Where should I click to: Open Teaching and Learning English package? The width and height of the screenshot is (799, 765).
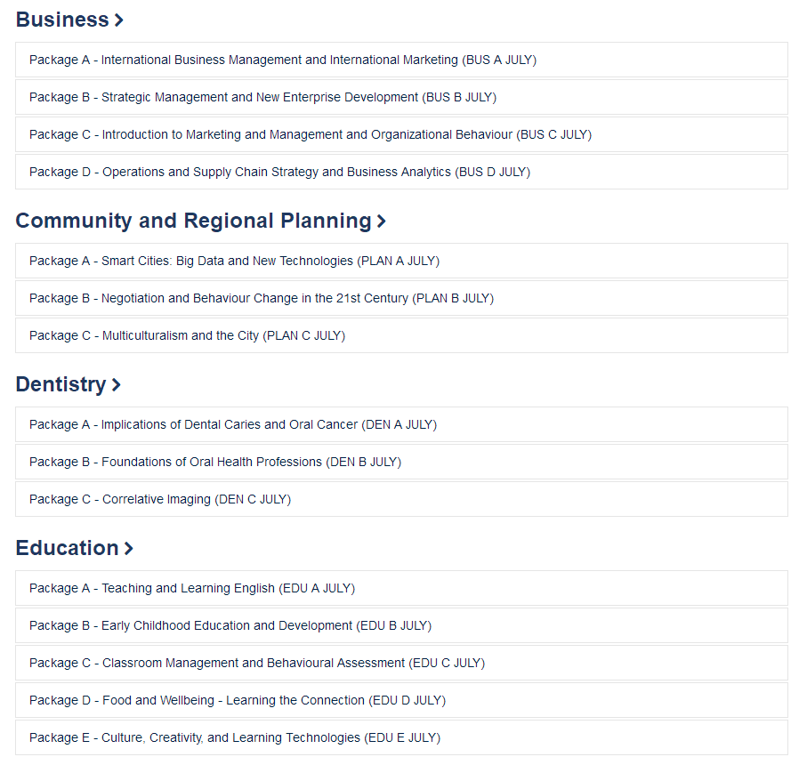tap(401, 588)
